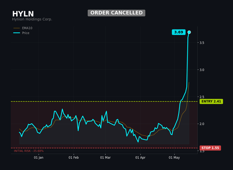
Task: Click the brown EMA10 legend line swatch
Action: [x=17, y=28]
